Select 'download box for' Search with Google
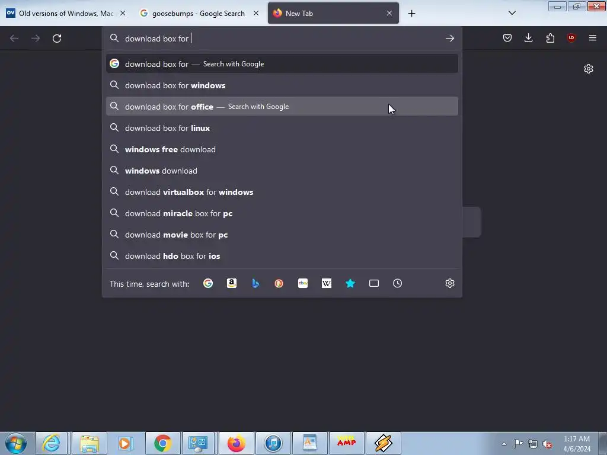Viewport: 607px width, 455px height. point(282,64)
